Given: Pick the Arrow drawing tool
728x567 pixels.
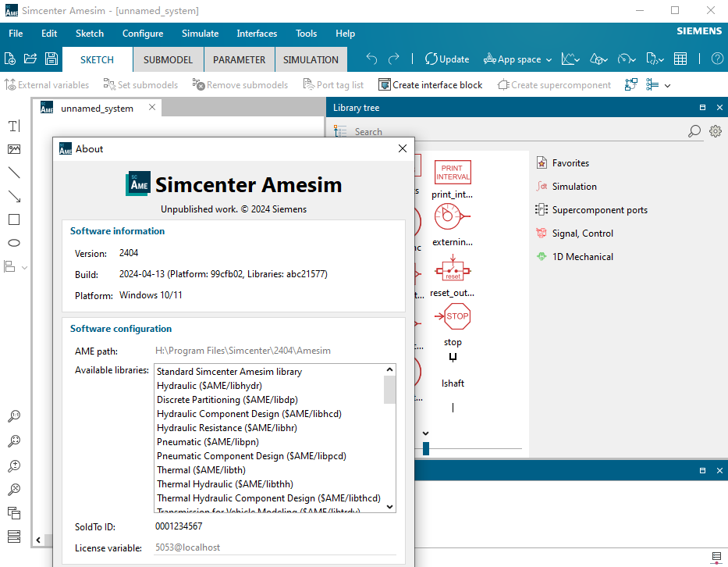Looking at the screenshot, I should pos(14,196).
